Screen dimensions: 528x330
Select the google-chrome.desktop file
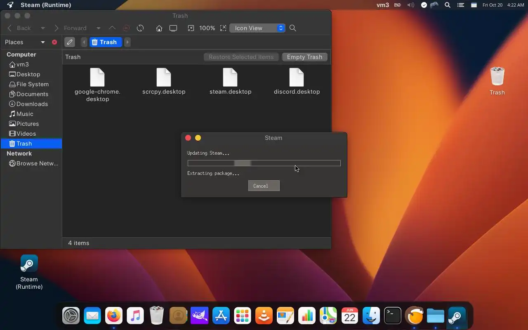97,85
